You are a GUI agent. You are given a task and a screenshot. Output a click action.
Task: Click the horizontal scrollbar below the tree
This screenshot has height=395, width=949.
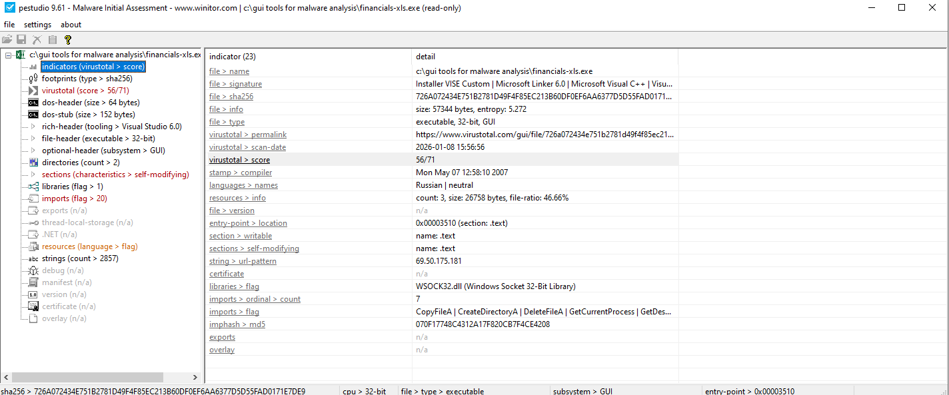100,376
